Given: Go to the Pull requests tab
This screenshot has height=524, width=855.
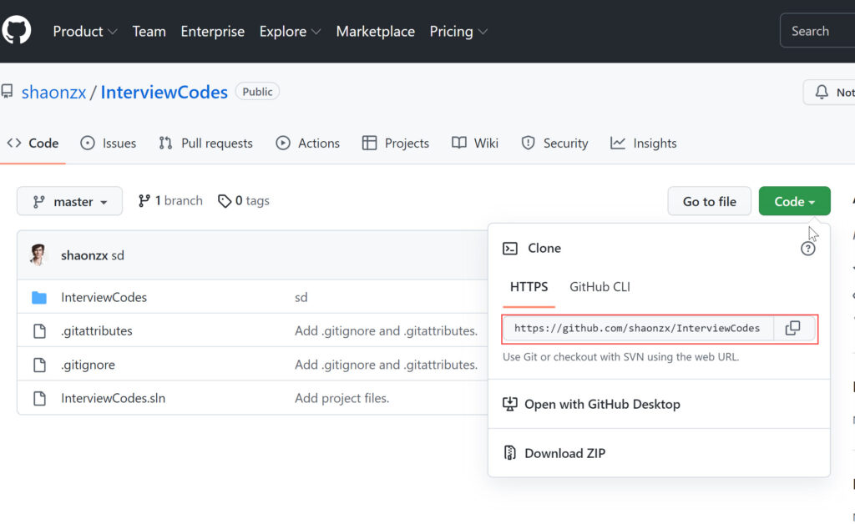Looking at the screenshot, I should point(205,144).
